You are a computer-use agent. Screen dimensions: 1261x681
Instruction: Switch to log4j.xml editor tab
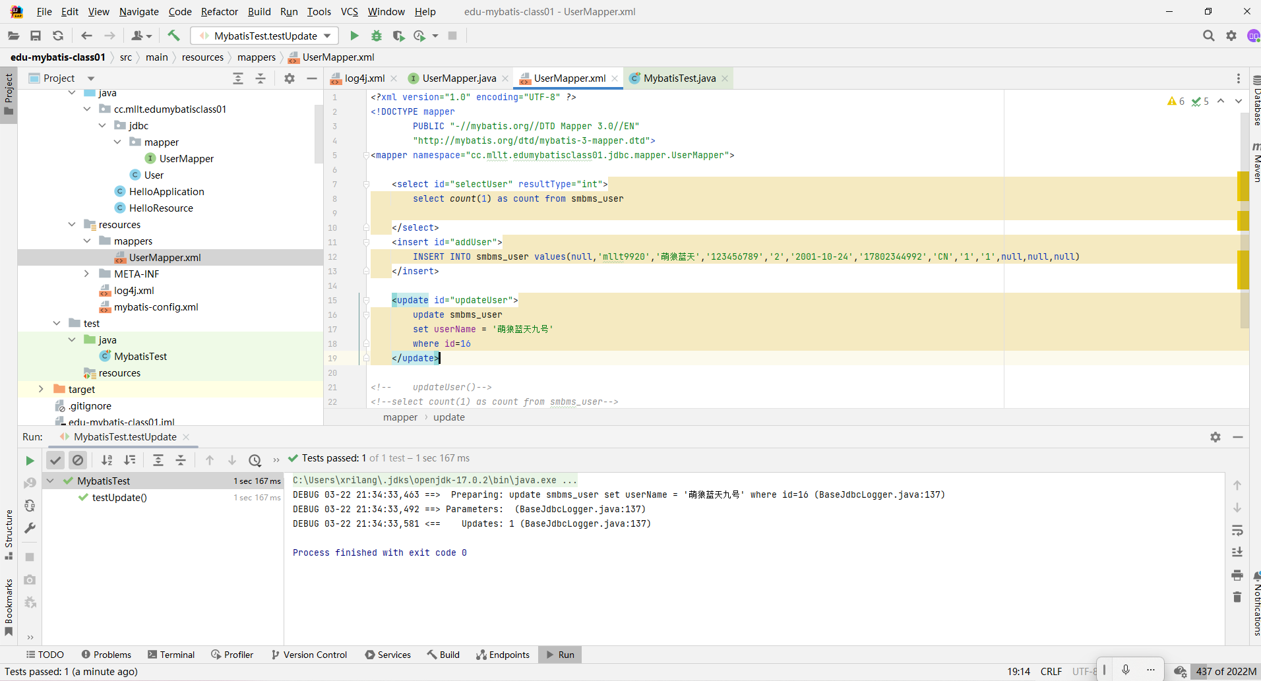tap(365, 78)
